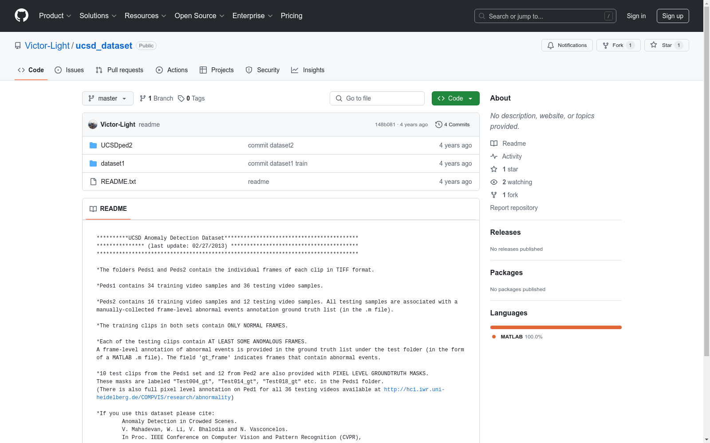Open the Releases section heading link
Screen dimensions: 710x443
[505, 232]
